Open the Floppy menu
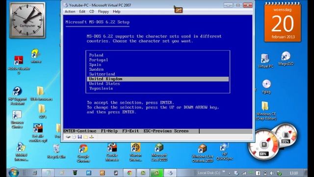Viewport: 314px width, 177px height. point(104,12)
